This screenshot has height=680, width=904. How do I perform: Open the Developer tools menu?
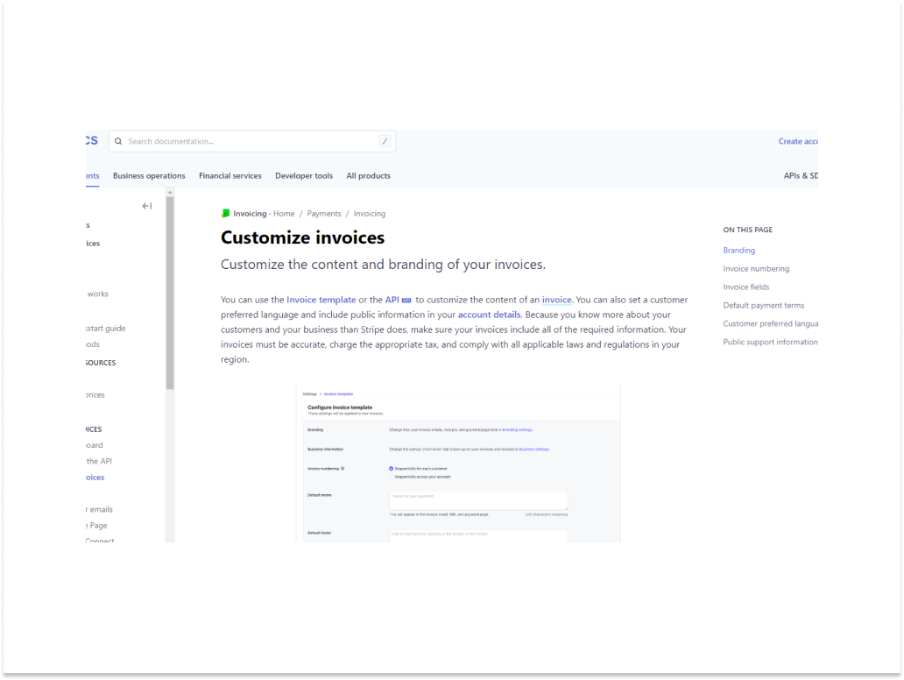(x=304, y=175)
